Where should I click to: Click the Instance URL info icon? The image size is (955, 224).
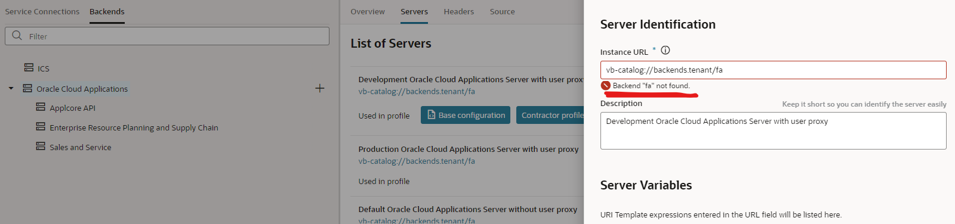tap(666, 51)
